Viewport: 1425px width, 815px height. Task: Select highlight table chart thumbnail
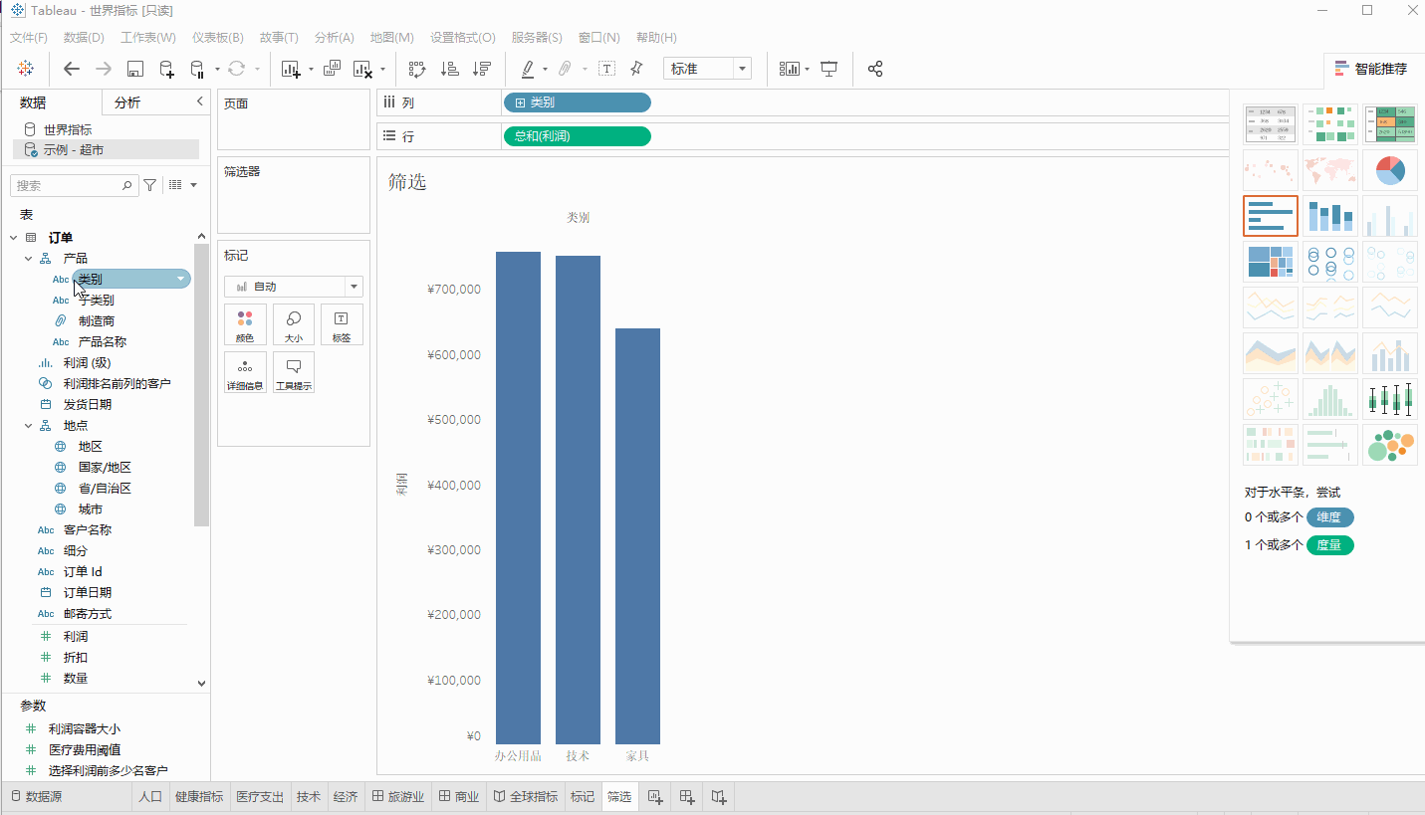[1390, 124]
